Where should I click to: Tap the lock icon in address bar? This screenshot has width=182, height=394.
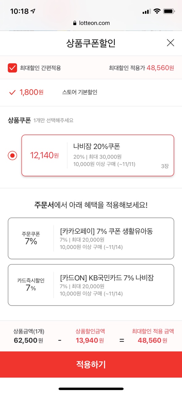click(x=75, y=23)
